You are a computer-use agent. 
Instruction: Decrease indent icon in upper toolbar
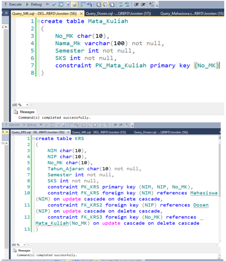(x=136, y=4)
